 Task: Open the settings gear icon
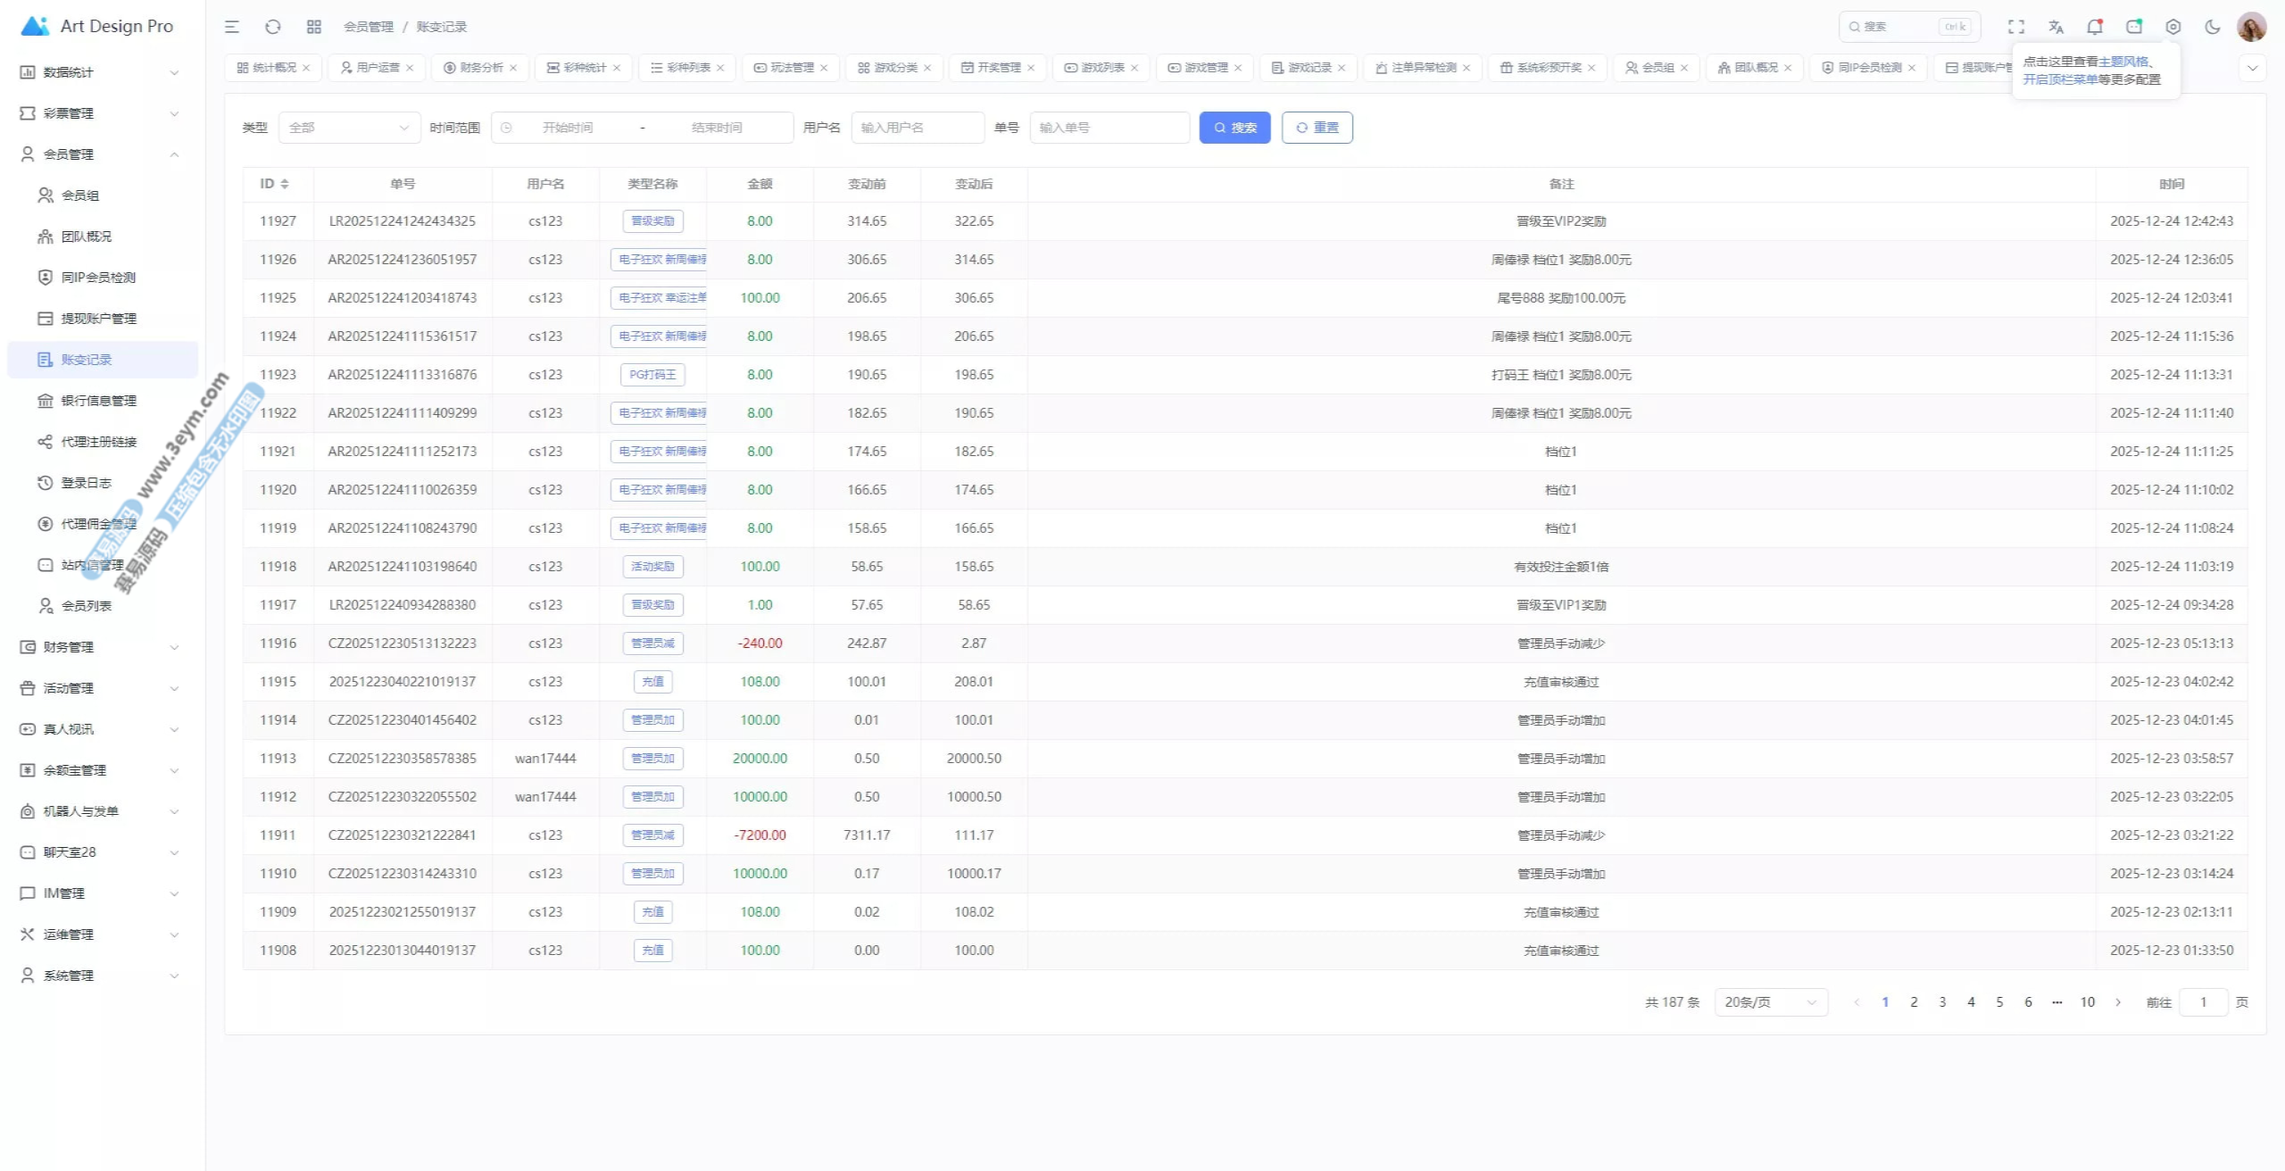(2173, 27)
